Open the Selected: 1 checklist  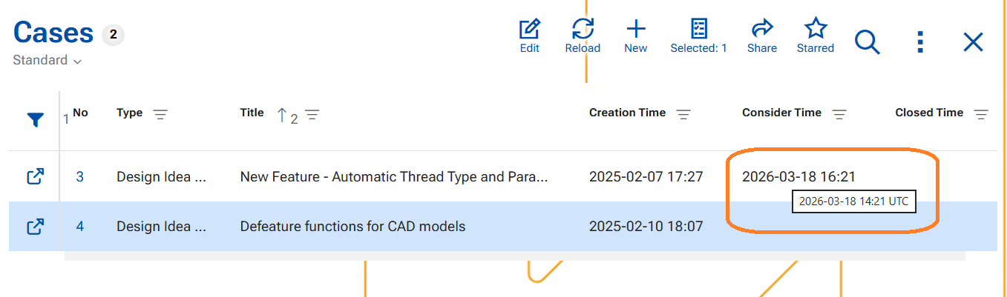[x=698, y=30]
